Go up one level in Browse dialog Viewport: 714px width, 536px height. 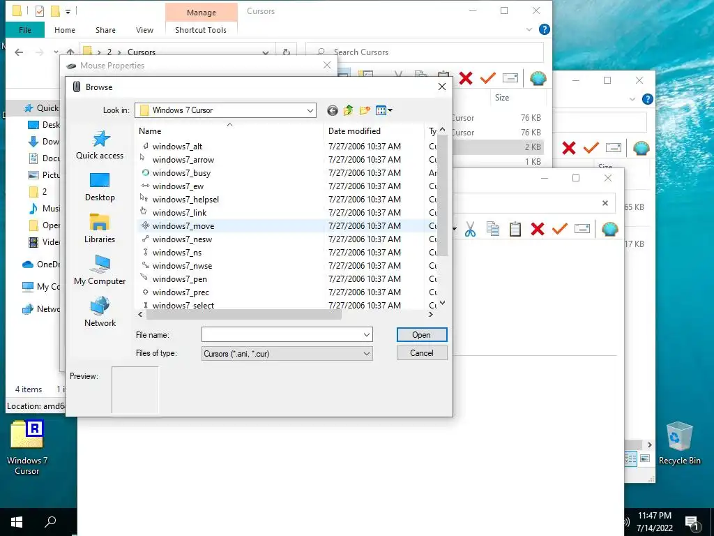point(349,110)
